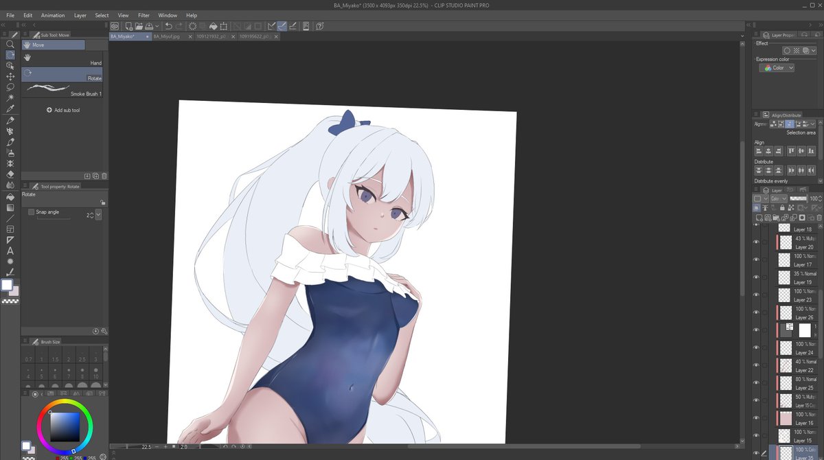
Task: Open the layer blending mode dropdown
Action: [778, 198]
